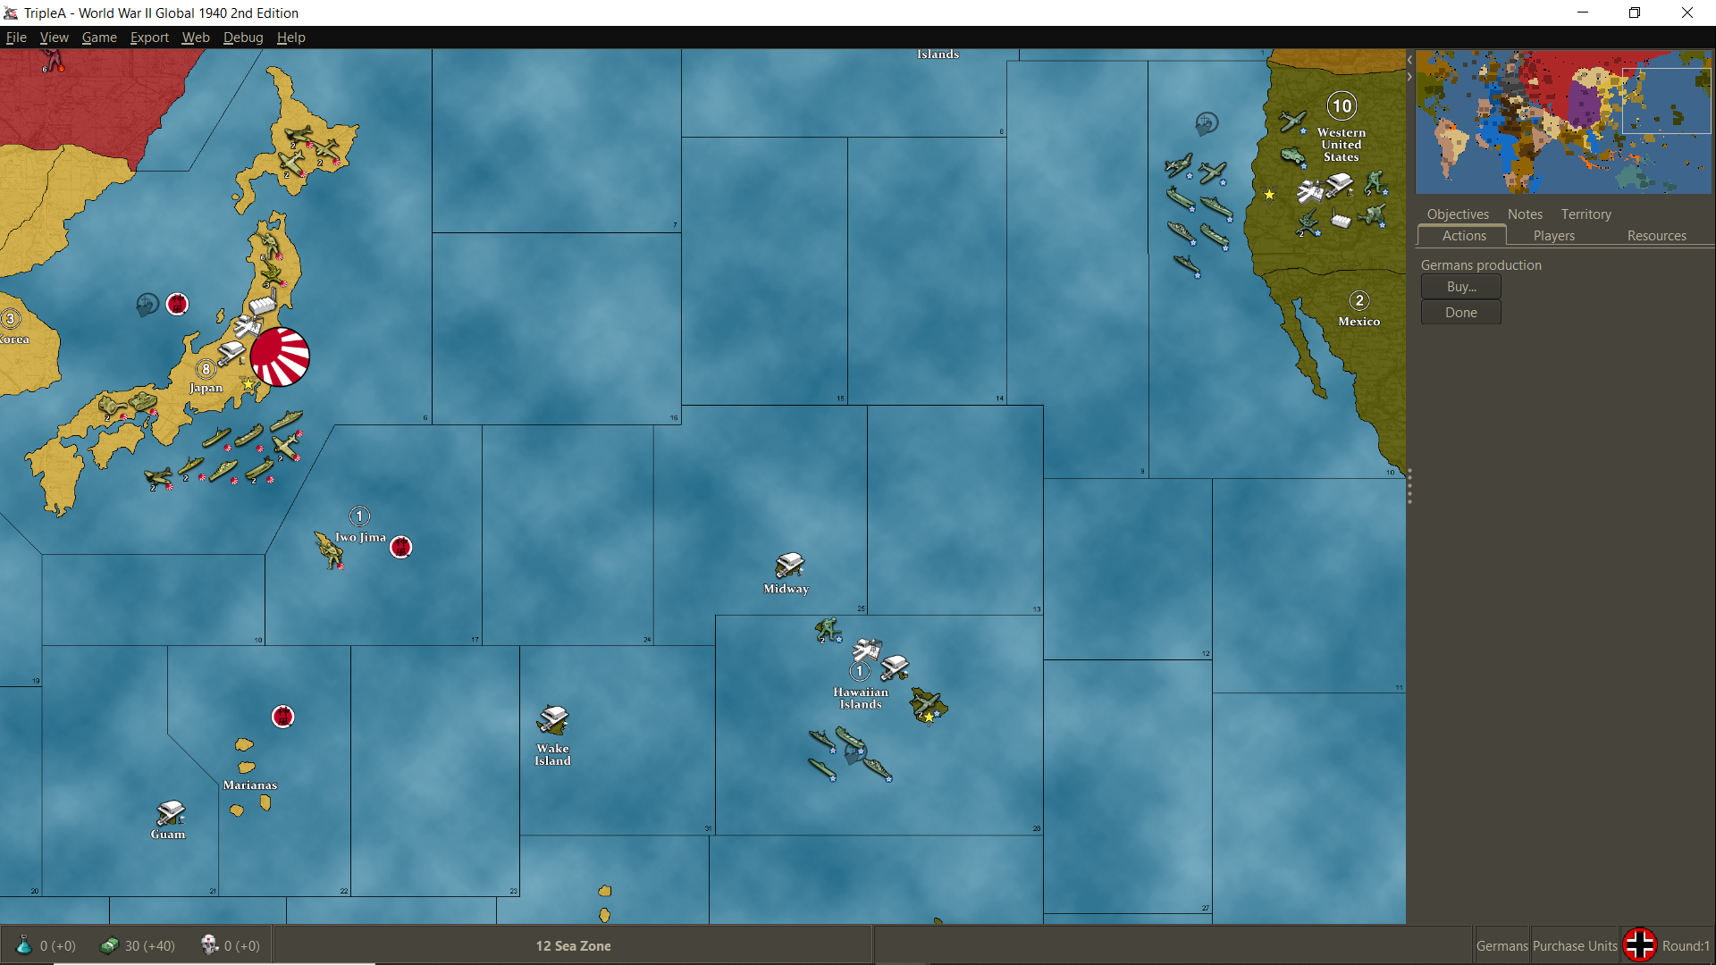Image resolution: width=1716 pixels, height=965 pixels.
Task: Click the Japan production value 8
Action: tap(206, 369)
